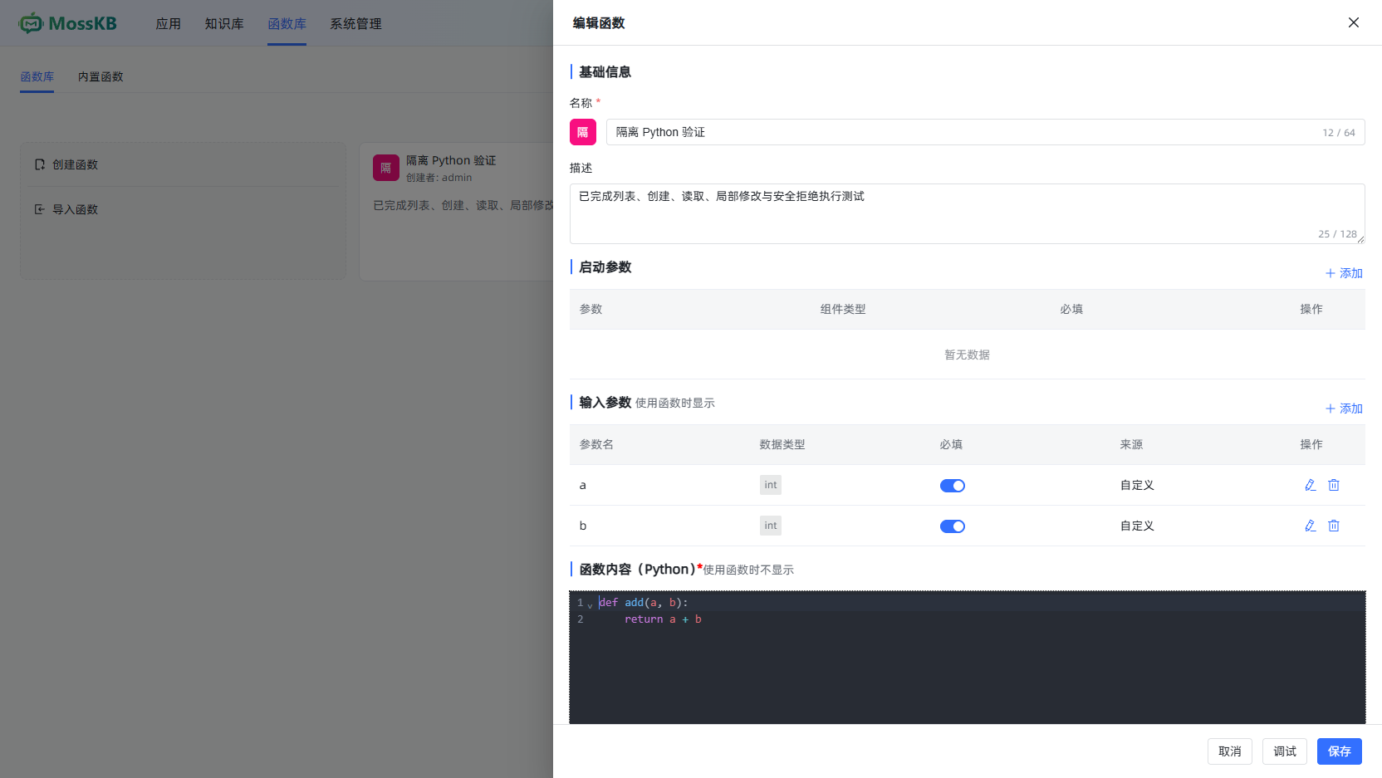Click the 描述 textarea

point(968,213)
